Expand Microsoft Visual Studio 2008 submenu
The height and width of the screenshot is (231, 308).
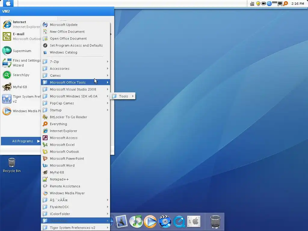[75, 89]
